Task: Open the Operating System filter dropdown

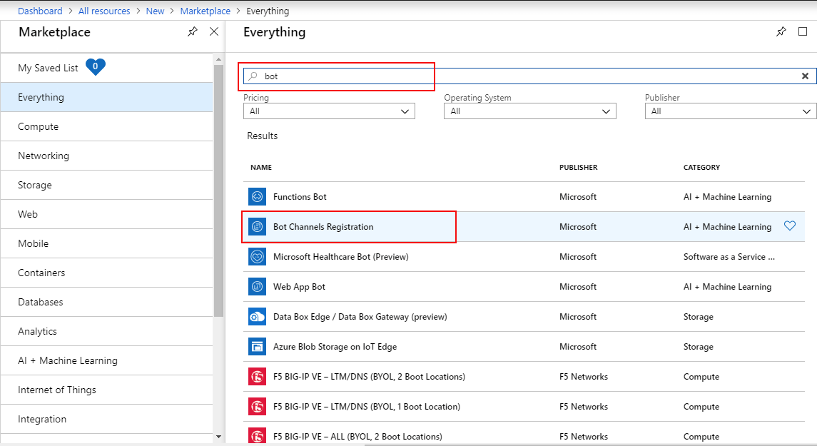Action: [x=530, y=111]
